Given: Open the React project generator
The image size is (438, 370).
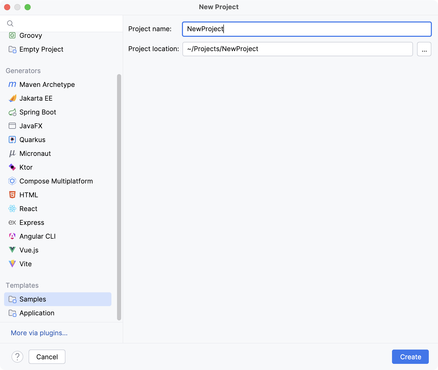Looking at the screenshot, I should [x=28, y=209].
